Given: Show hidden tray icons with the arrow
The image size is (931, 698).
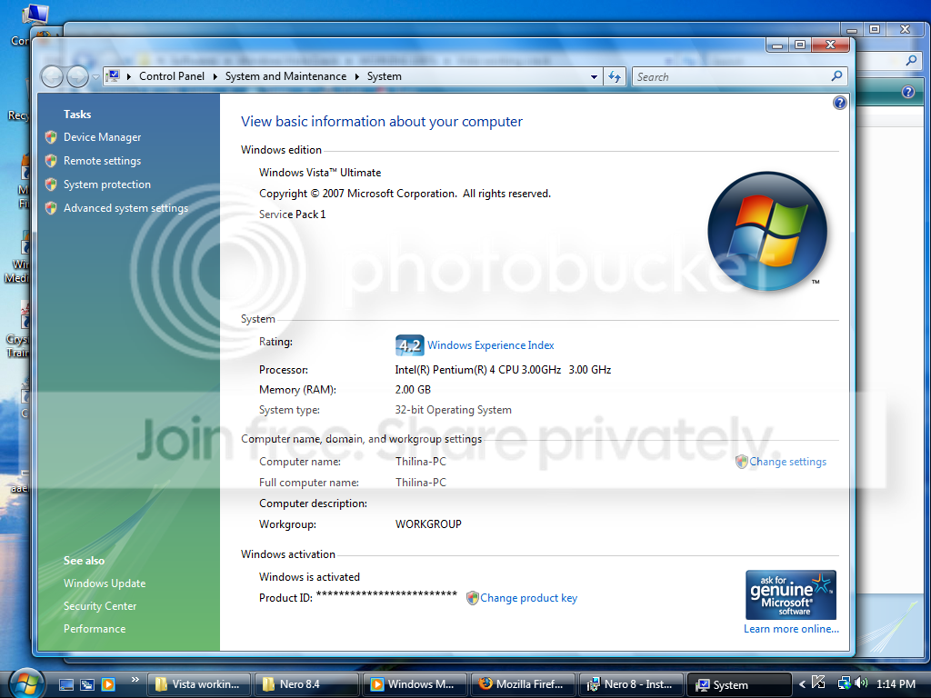Looking at the screenshot, I should [x=802, y=685].
